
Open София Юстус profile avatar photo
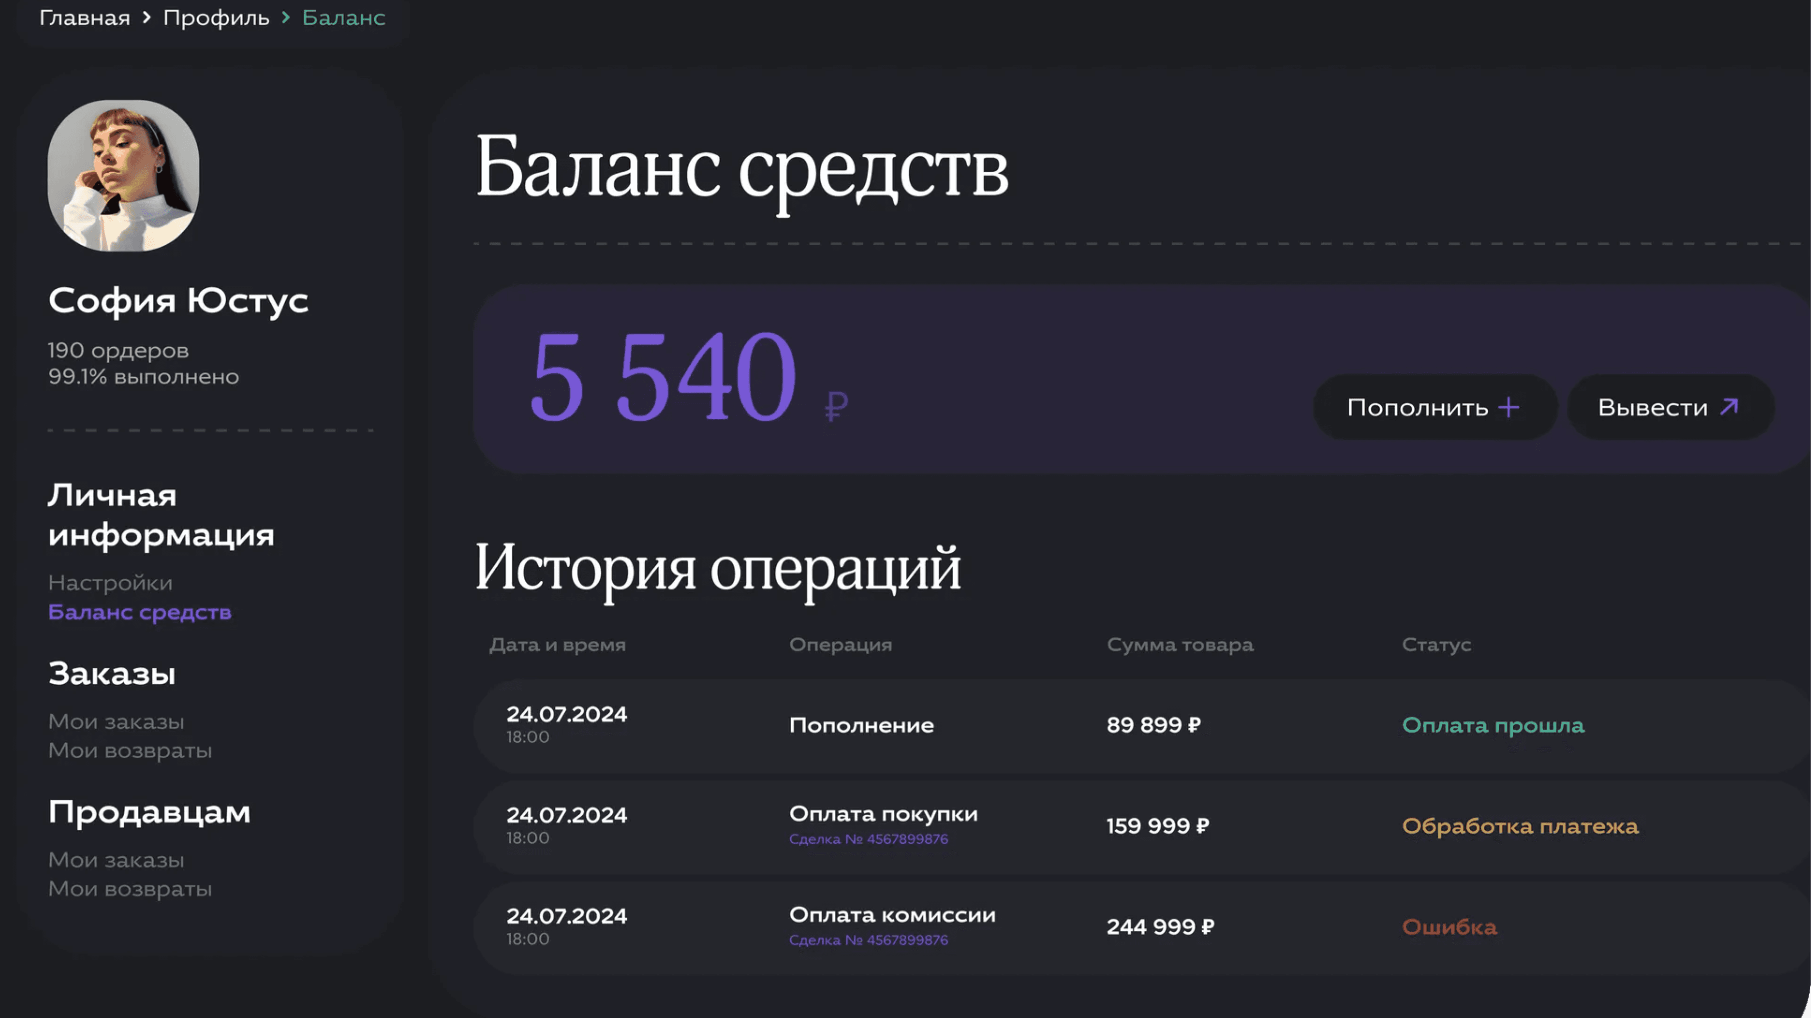[124, 175]
